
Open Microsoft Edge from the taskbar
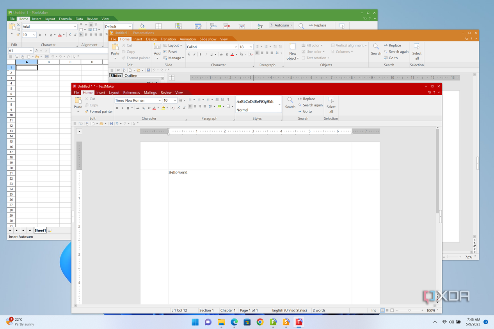pyautogui.click(x=234, y=322)
